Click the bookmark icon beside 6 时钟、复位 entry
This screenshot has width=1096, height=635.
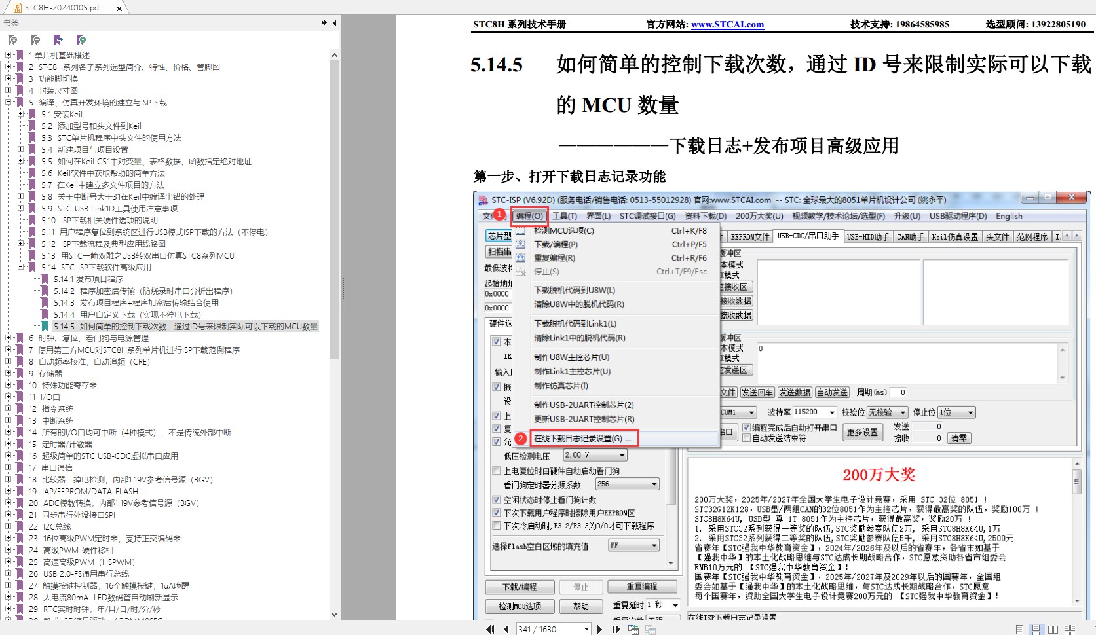coord(20,338)
